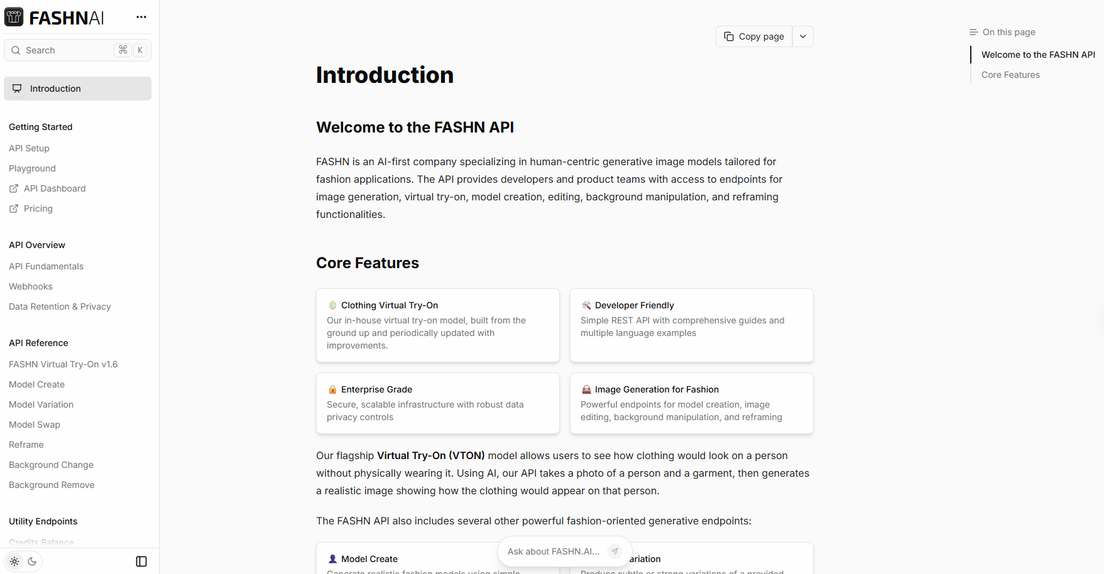Click the external-link icon beside Pricing
The width and height of the screenshot is (1104, 574).
click(x=14, y=208)
